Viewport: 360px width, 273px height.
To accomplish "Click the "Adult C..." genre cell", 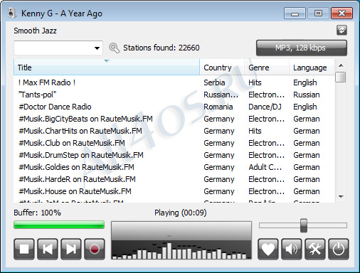I will (x=265, y=167).
